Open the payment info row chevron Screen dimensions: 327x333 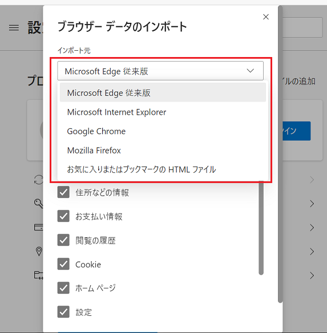tap(312, 228)
